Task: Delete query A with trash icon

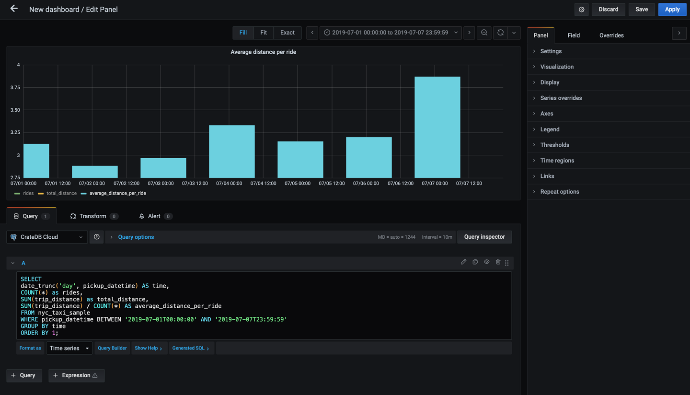Action: coord(498,262)
